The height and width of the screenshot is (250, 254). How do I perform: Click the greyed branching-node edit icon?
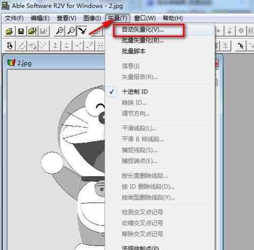pos(78,46)
